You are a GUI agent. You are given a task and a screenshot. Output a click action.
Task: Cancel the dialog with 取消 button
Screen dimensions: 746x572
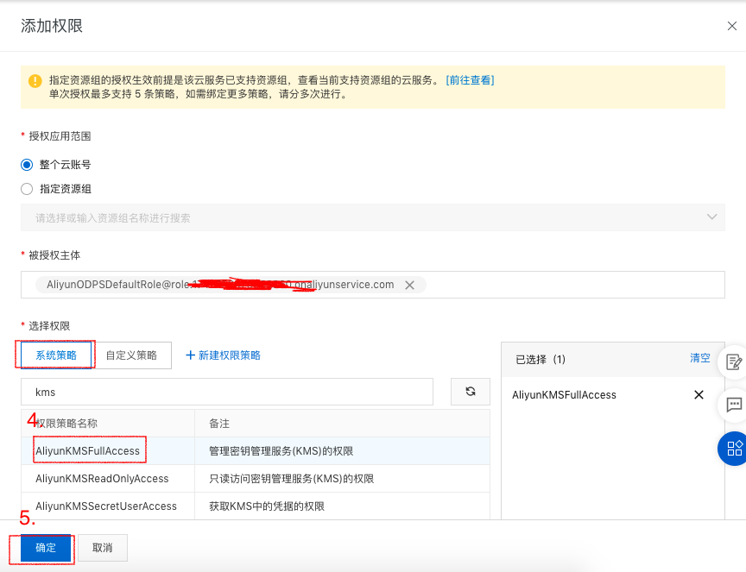pos(103,548)
